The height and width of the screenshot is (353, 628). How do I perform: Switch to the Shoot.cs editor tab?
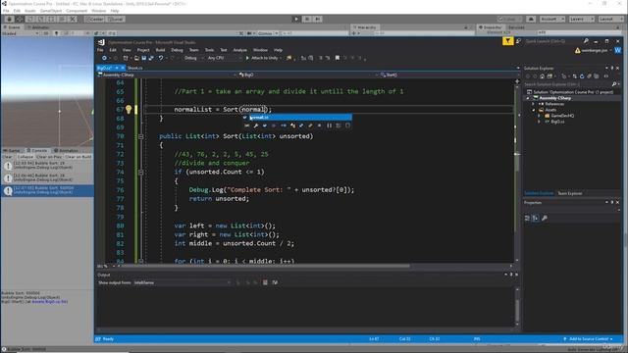pos(135,68)
